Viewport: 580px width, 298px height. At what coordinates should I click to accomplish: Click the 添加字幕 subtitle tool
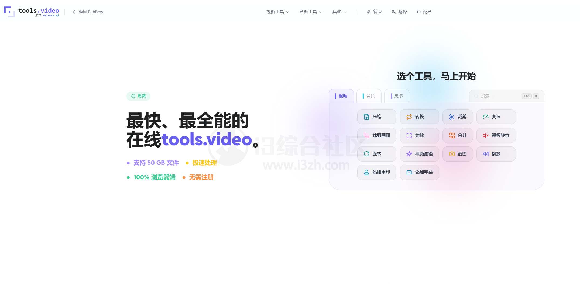tap(419, 172)
